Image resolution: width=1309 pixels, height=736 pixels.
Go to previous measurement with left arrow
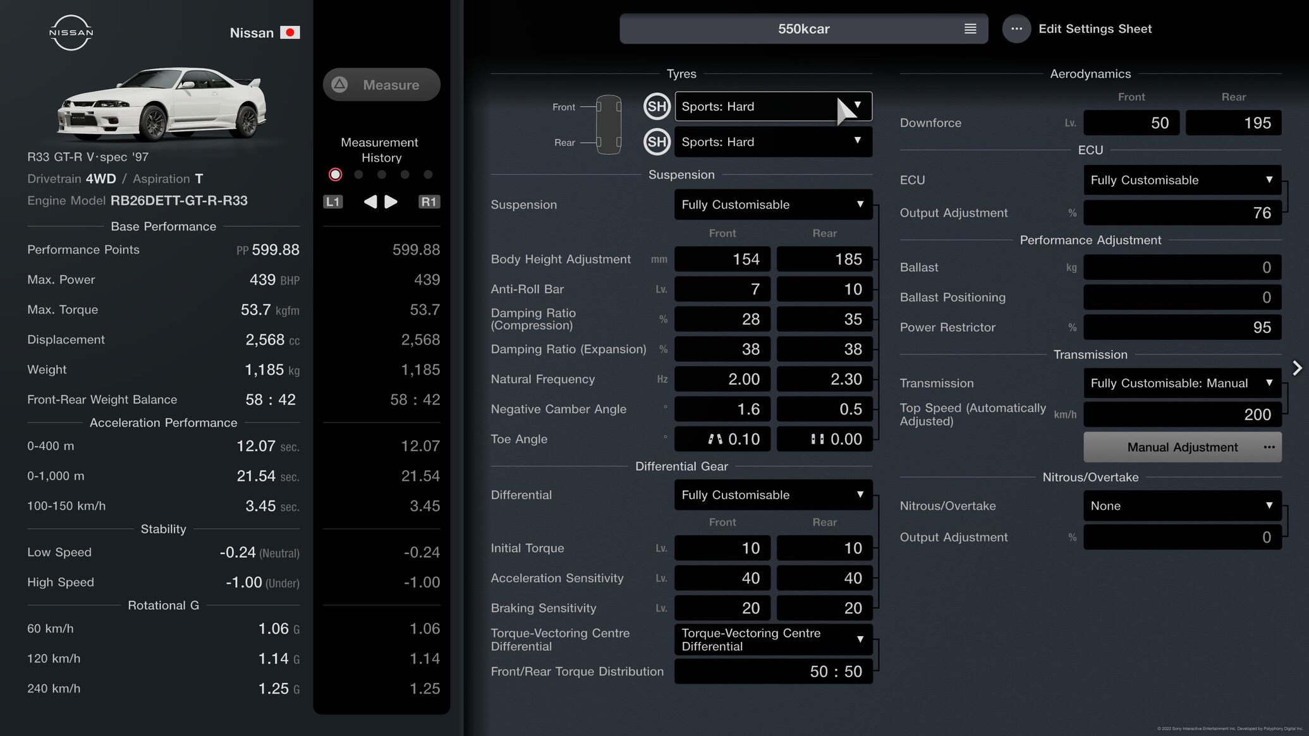coord(370,202)
